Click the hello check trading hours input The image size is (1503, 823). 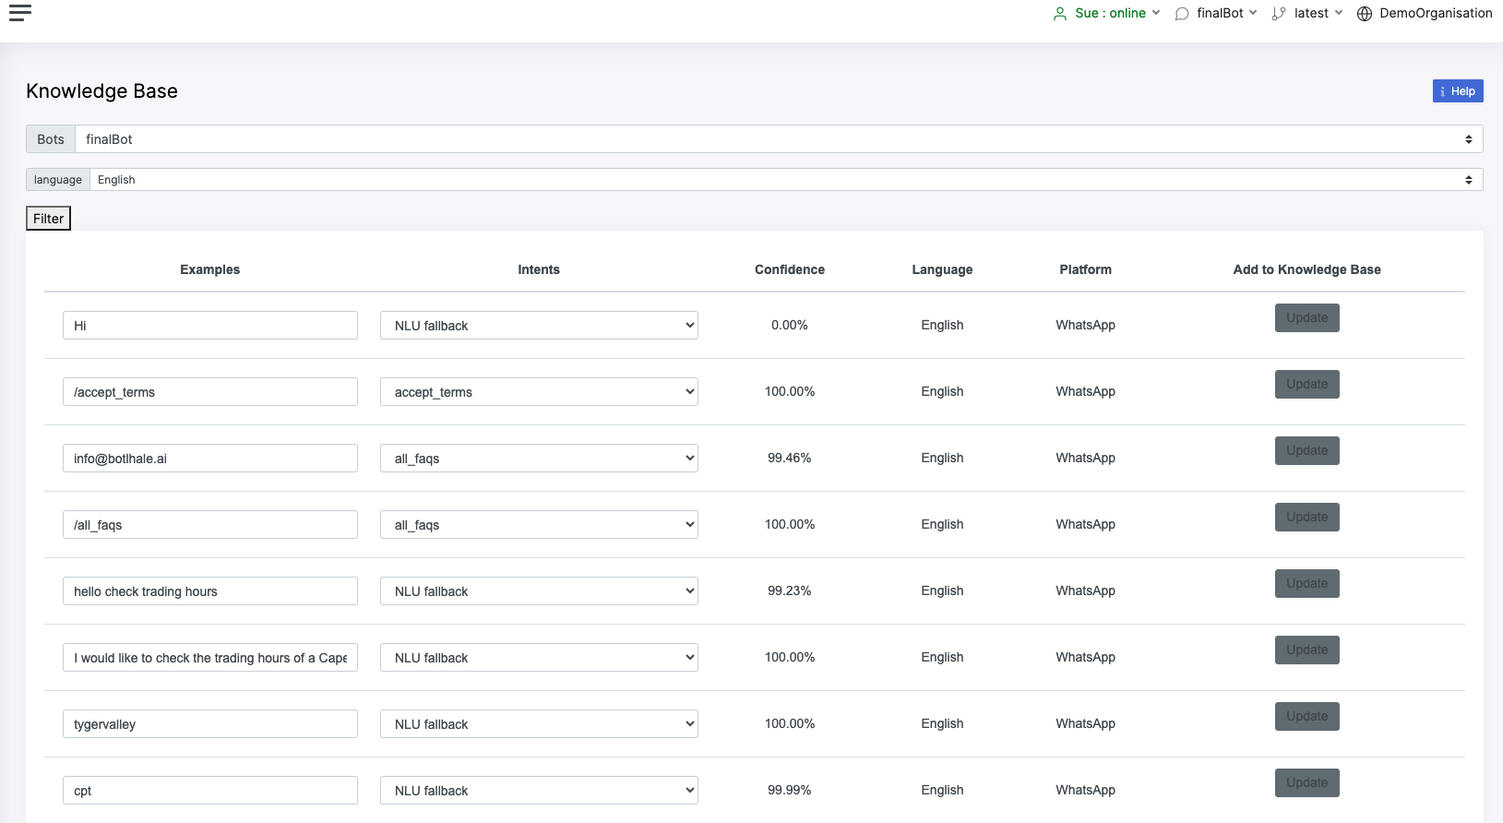(210, 591)
